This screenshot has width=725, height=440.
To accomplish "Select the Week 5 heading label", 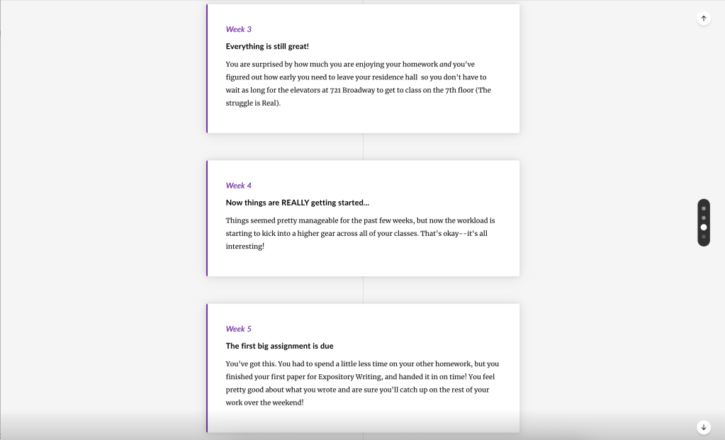I will click(238, 329).
